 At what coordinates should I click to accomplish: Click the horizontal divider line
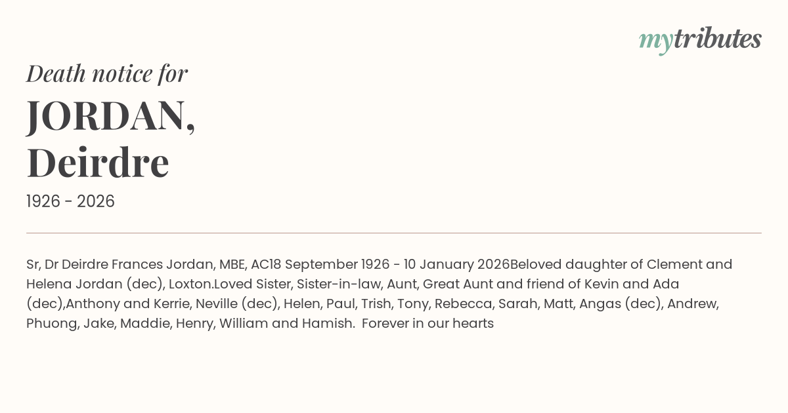pyautogui.click(x=394, y=233)
